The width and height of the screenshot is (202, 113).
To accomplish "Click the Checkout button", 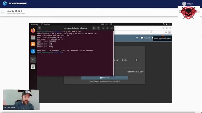I will pos(104,78).
